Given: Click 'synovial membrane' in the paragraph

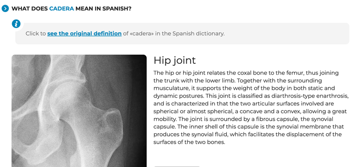Looking at the screenshot, I should click(x=305, y=127).
